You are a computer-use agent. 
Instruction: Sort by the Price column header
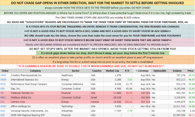tap(190, 71)
